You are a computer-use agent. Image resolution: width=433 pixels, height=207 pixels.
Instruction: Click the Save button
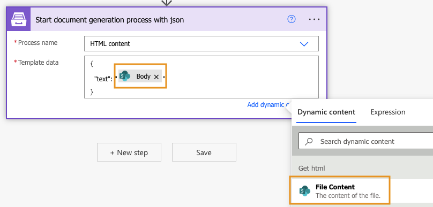[x=204, y=152]
